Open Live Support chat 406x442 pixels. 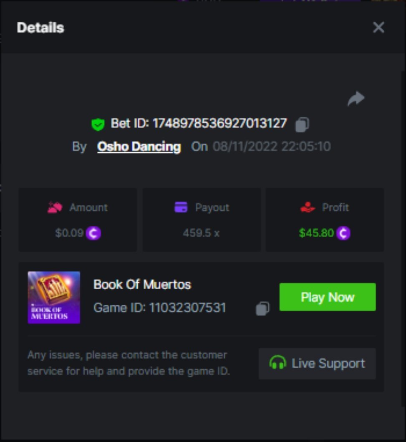(x=317, y=364)
